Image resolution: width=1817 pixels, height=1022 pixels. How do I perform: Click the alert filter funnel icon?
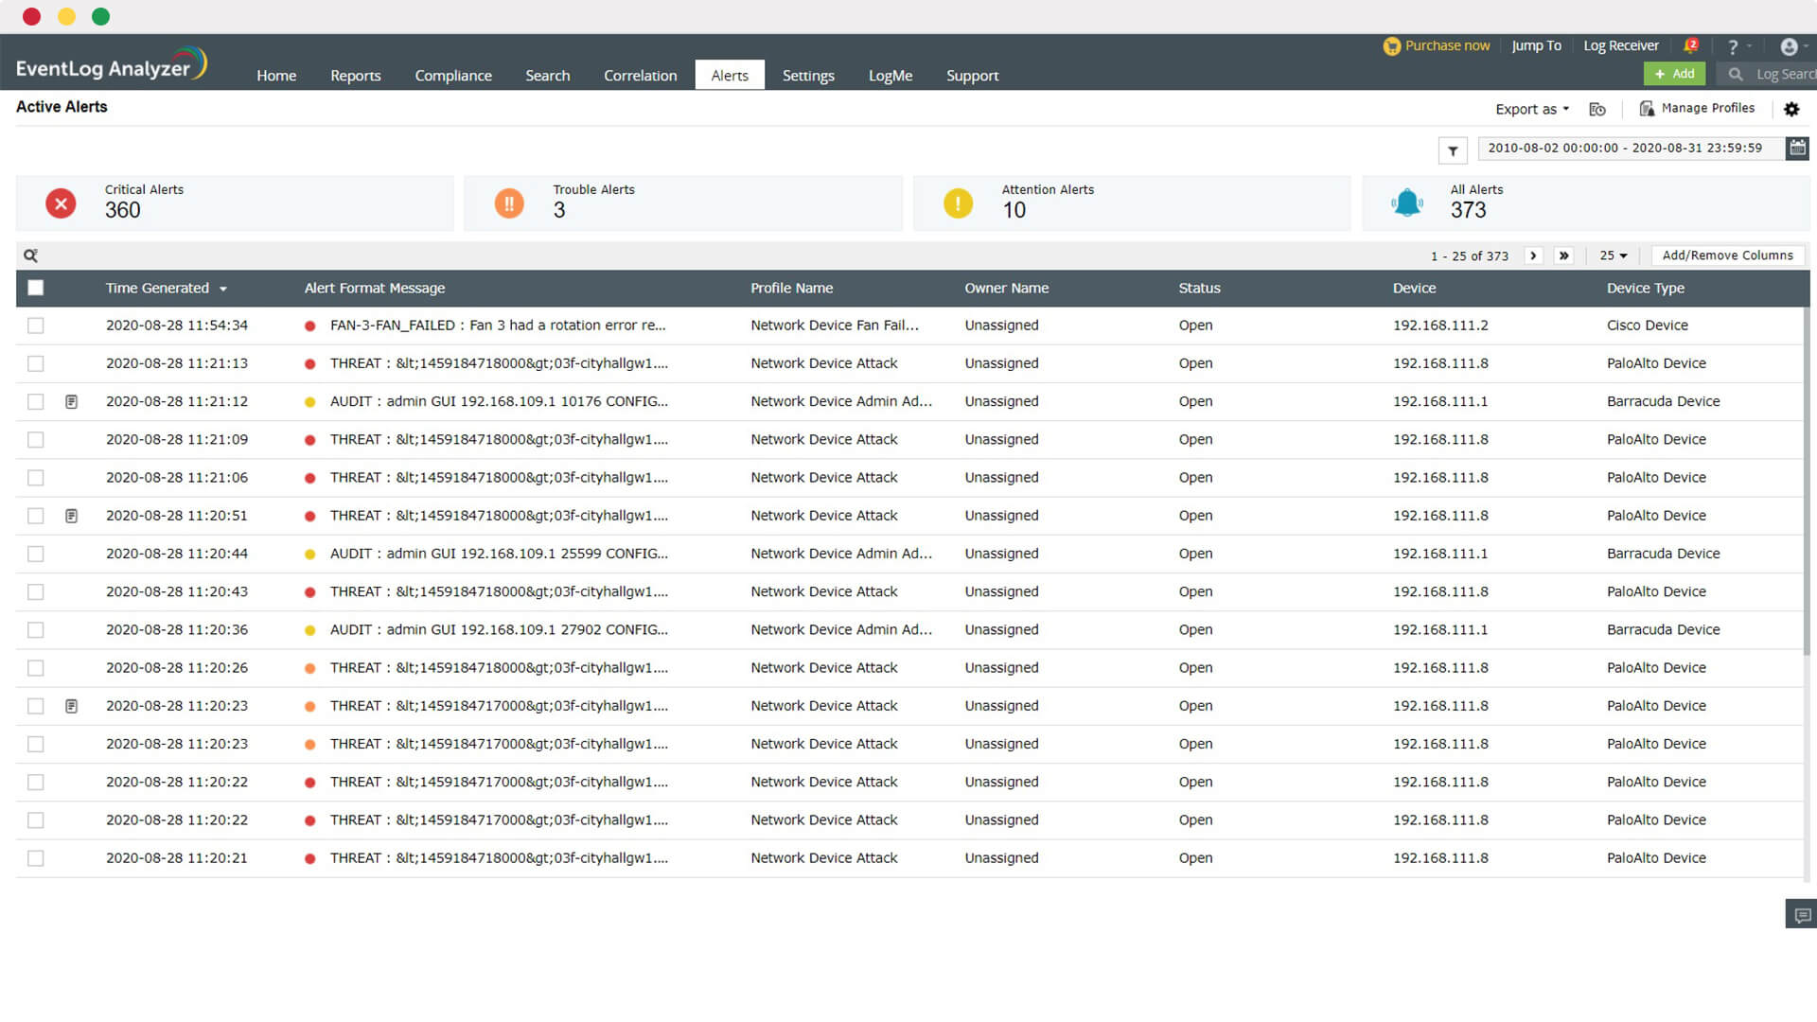(1453, 150)
